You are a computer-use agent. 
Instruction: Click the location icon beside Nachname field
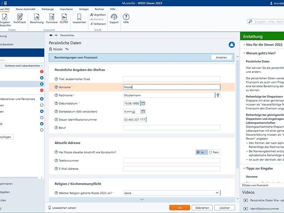click(x=218, y=95)
